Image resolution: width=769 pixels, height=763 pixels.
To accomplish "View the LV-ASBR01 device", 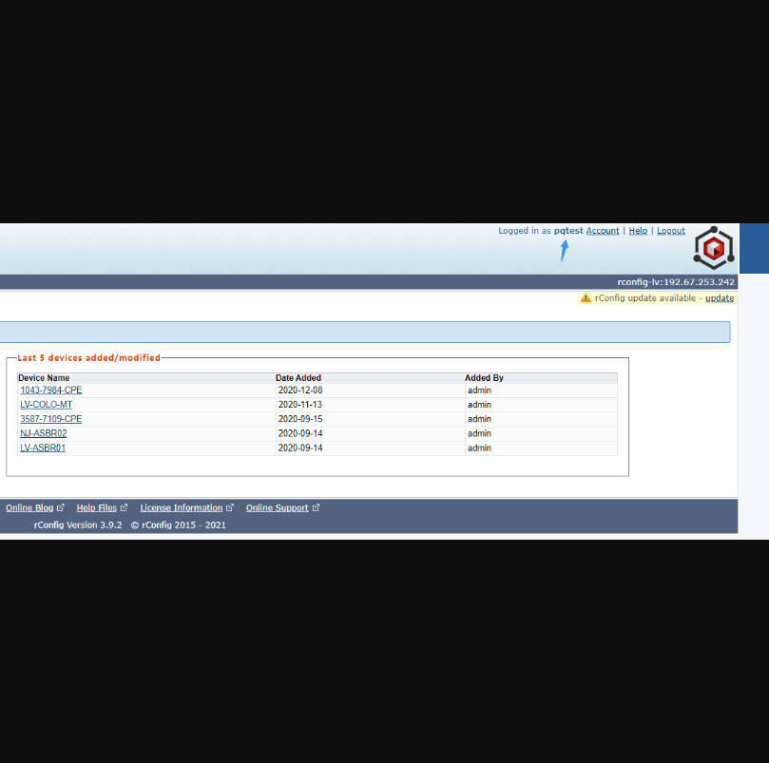I will click(x=43, y=448).
